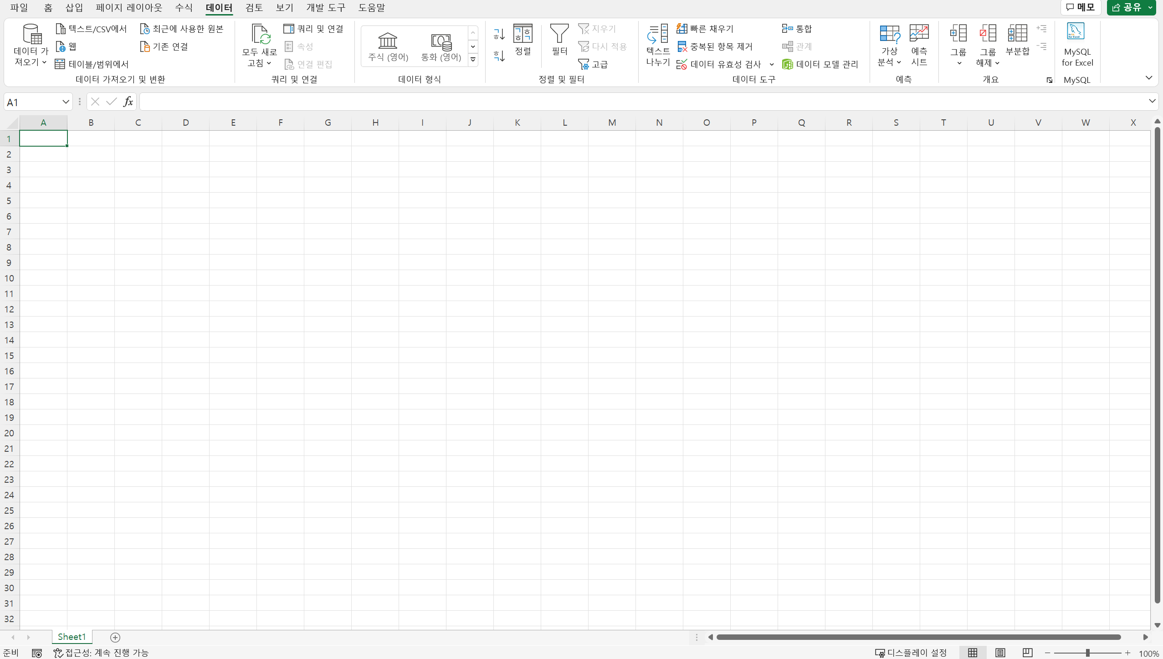Open 고급 advanced filter
Viewport: 1163px width, 659px height.
point(593,64)
